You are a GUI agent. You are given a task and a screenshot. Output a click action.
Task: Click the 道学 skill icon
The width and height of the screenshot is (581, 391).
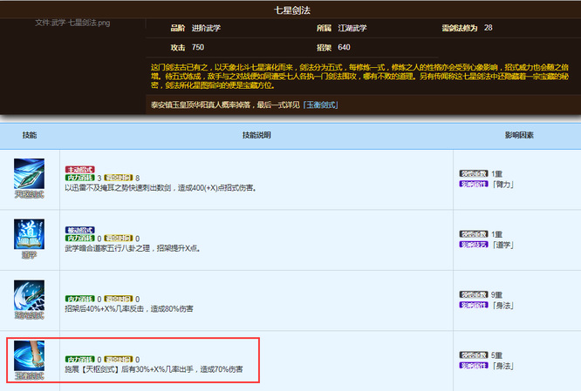[31, 234]
